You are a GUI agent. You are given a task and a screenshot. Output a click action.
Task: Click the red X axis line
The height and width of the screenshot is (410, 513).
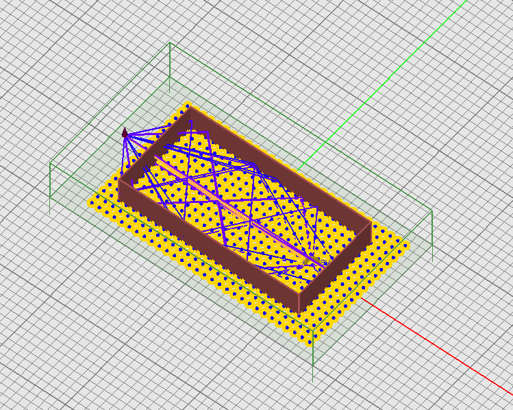click(438, 346)
